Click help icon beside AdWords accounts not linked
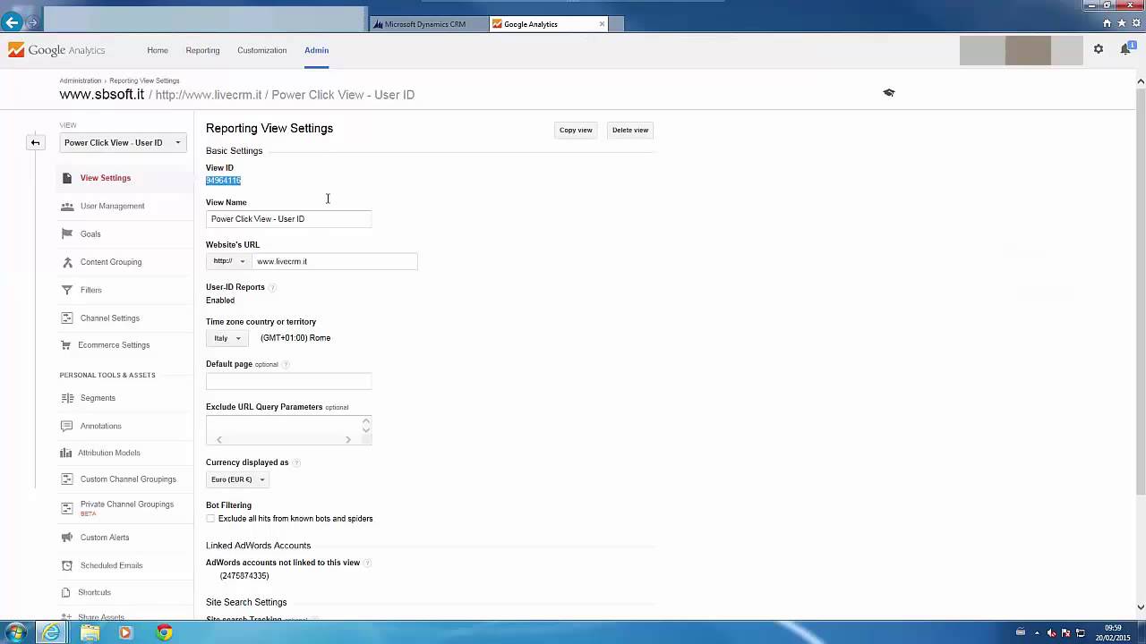 (x=367, y=563)
